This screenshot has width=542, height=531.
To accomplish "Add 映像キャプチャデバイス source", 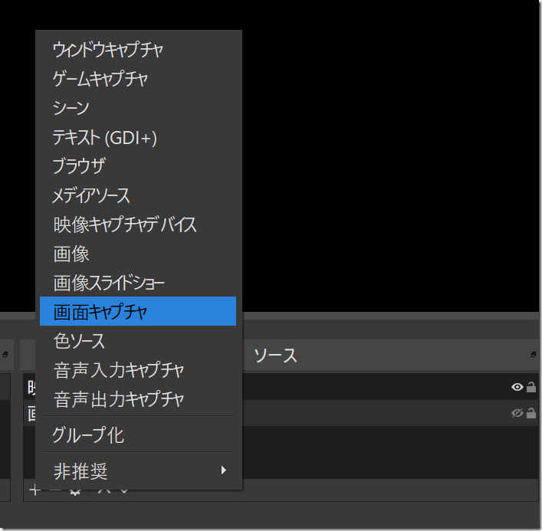I will 138,225.
